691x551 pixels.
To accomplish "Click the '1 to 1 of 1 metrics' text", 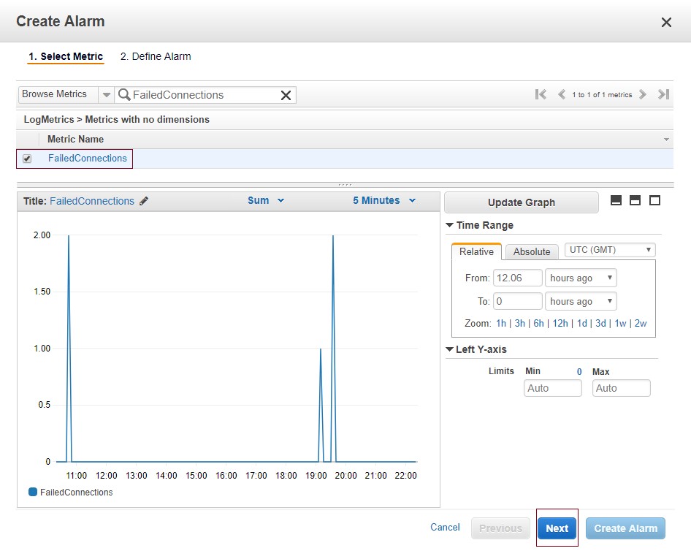I will click(602, 95).
